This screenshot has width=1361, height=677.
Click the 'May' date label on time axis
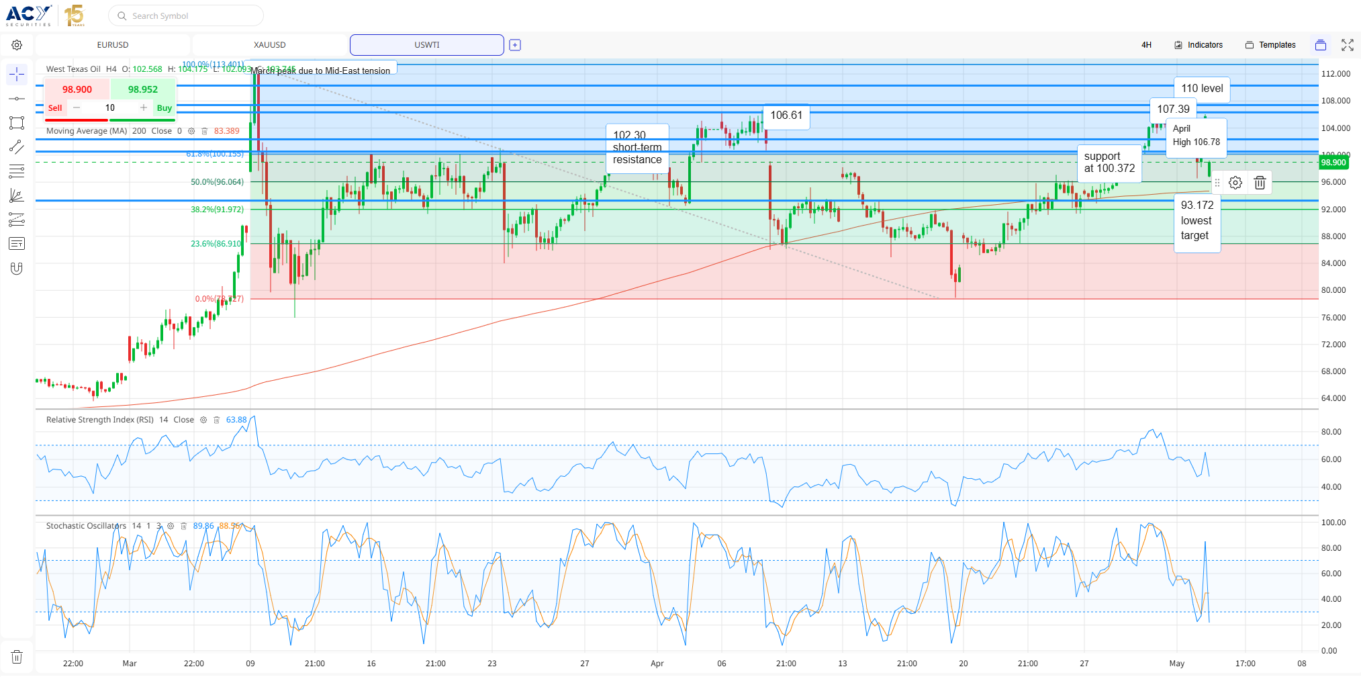point(1177,664)
